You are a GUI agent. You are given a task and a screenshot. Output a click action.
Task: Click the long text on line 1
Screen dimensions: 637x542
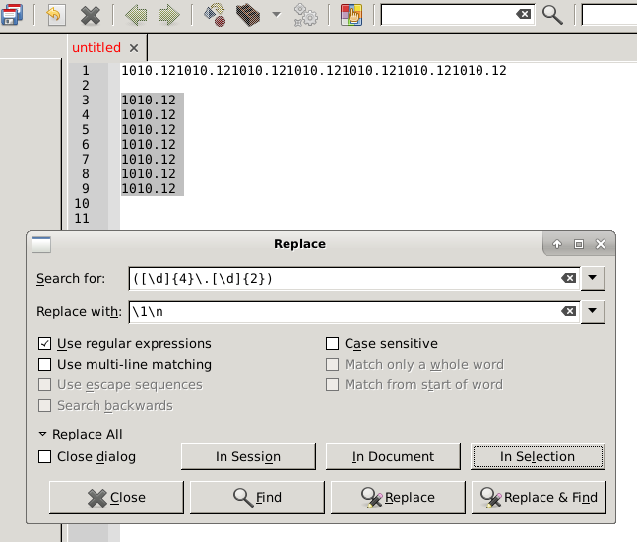(x=314, y=71)
